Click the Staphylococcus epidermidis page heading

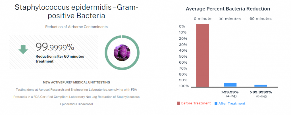click(x=76, y=11)
